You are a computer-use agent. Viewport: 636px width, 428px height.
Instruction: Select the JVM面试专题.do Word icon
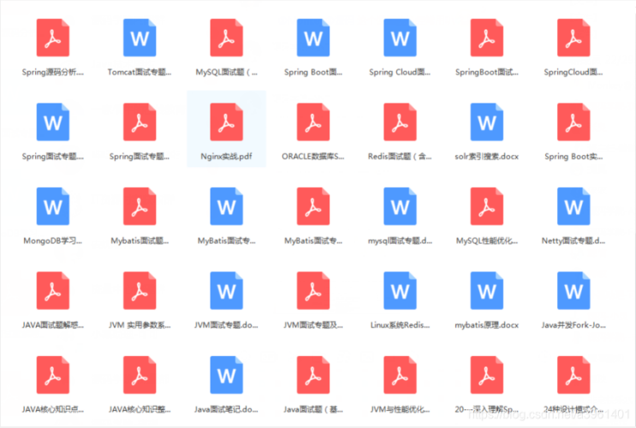pyautogui.click(x=226, y=291)
